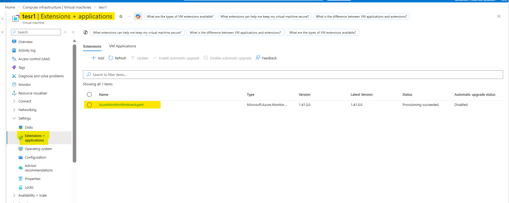This screenshot has width=509, height=203.
Task: Click lower chip about applications versus extensions
Action: [235, 32]
